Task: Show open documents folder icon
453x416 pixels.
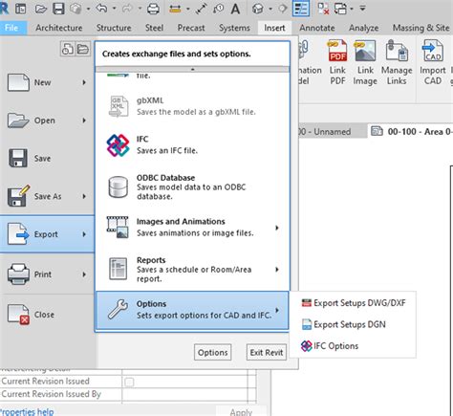Action: 83,49
